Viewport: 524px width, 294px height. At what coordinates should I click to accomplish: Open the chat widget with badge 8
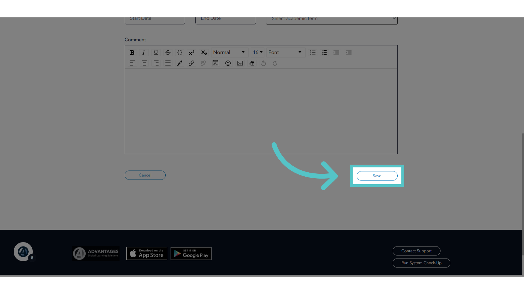23,252
